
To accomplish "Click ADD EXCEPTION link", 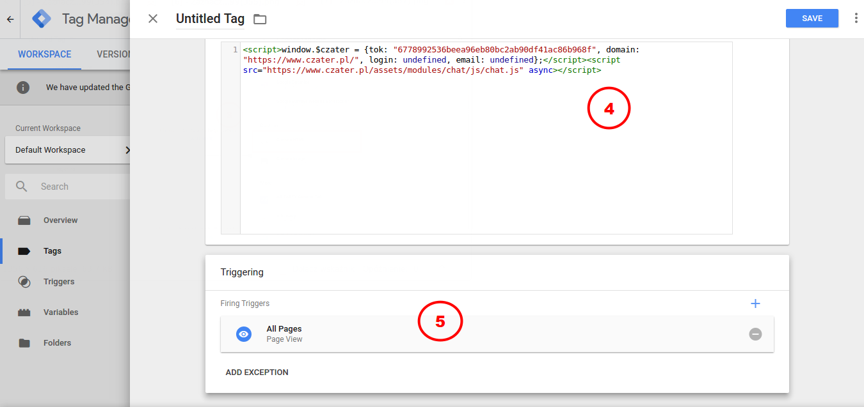I will (257, 372).
